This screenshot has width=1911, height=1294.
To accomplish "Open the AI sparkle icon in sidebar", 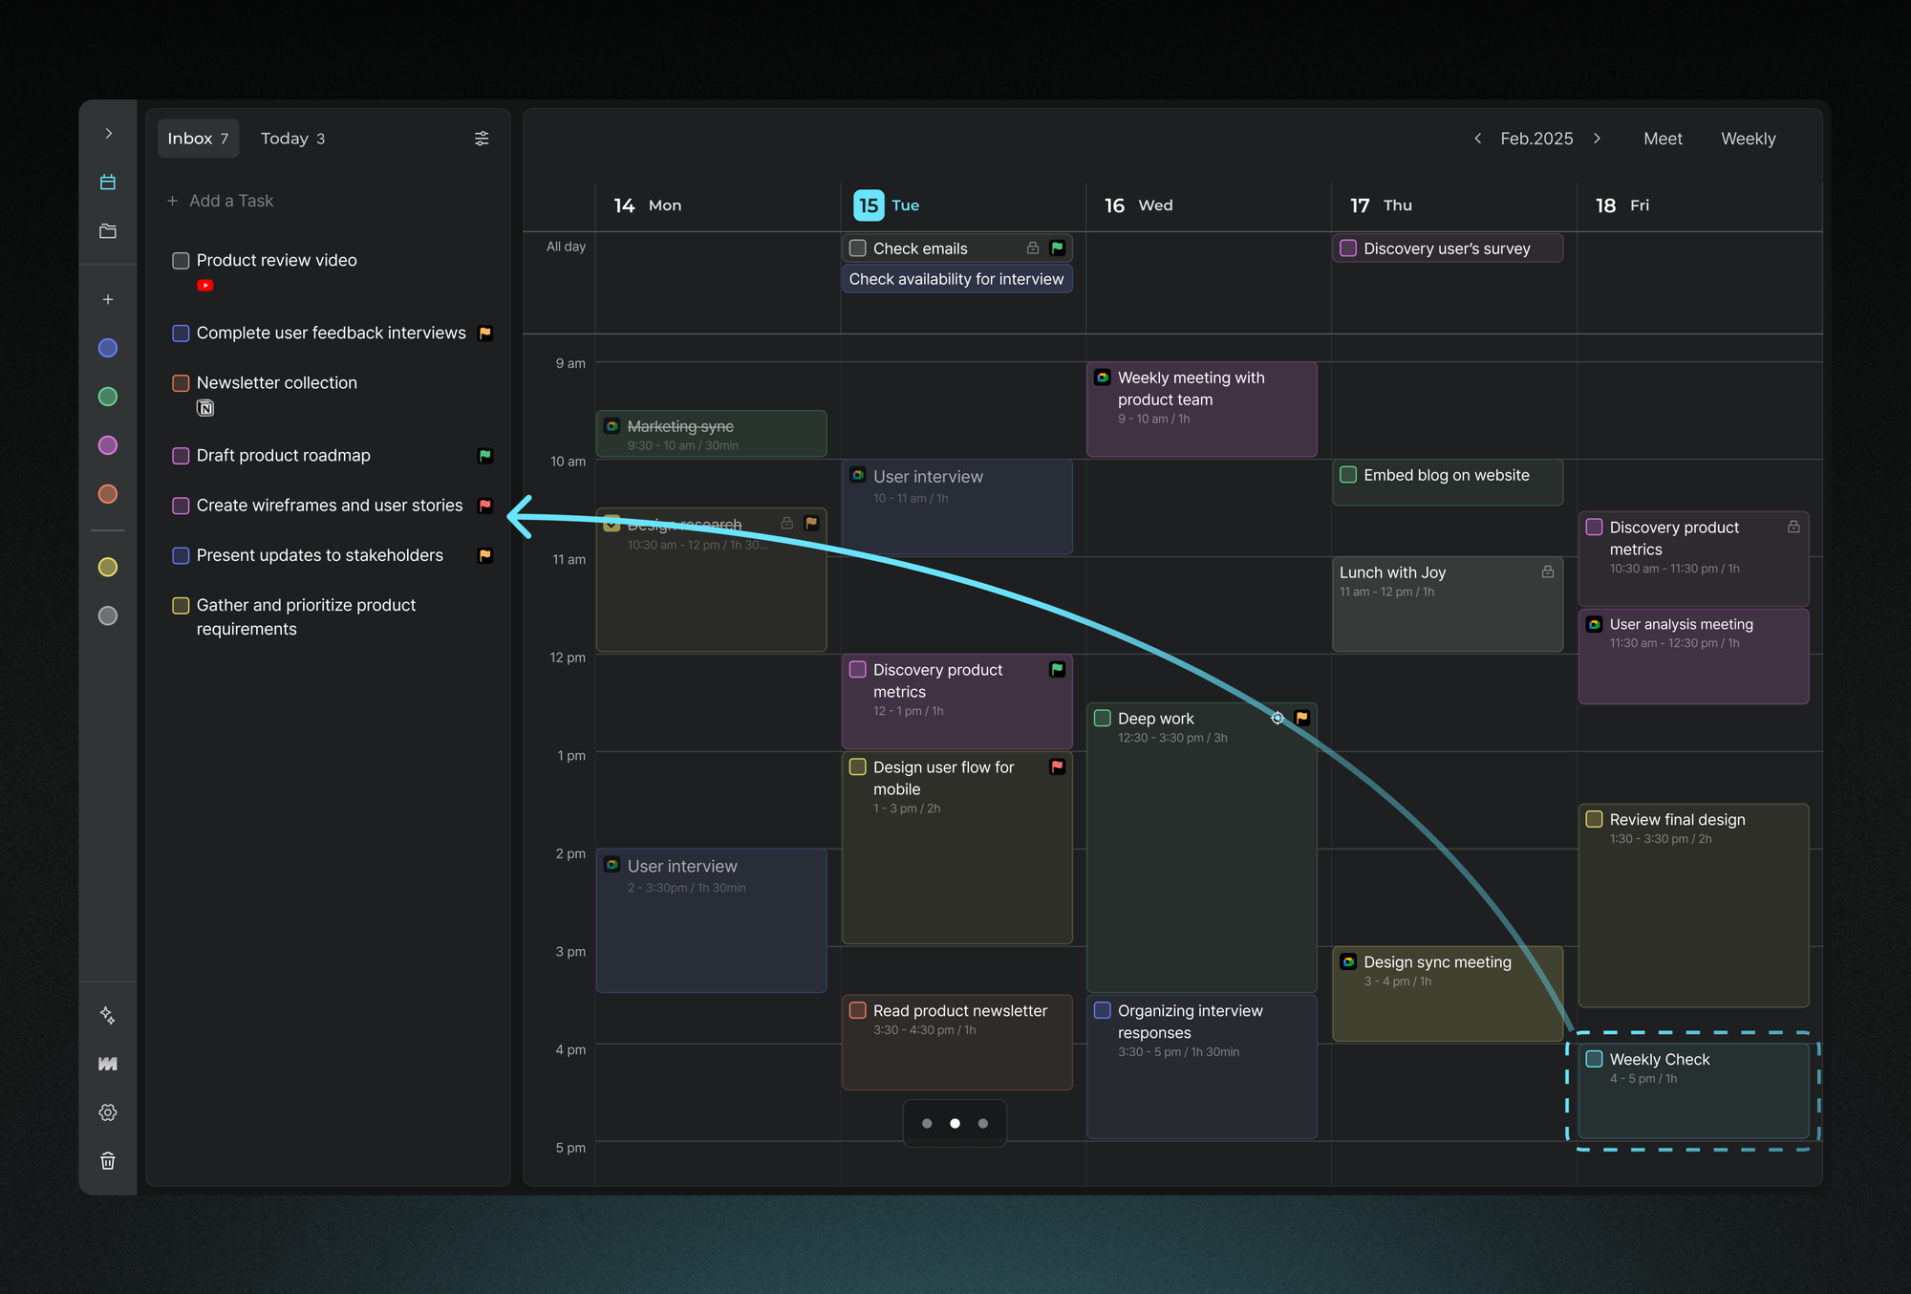I will (x=108, y=1015).
